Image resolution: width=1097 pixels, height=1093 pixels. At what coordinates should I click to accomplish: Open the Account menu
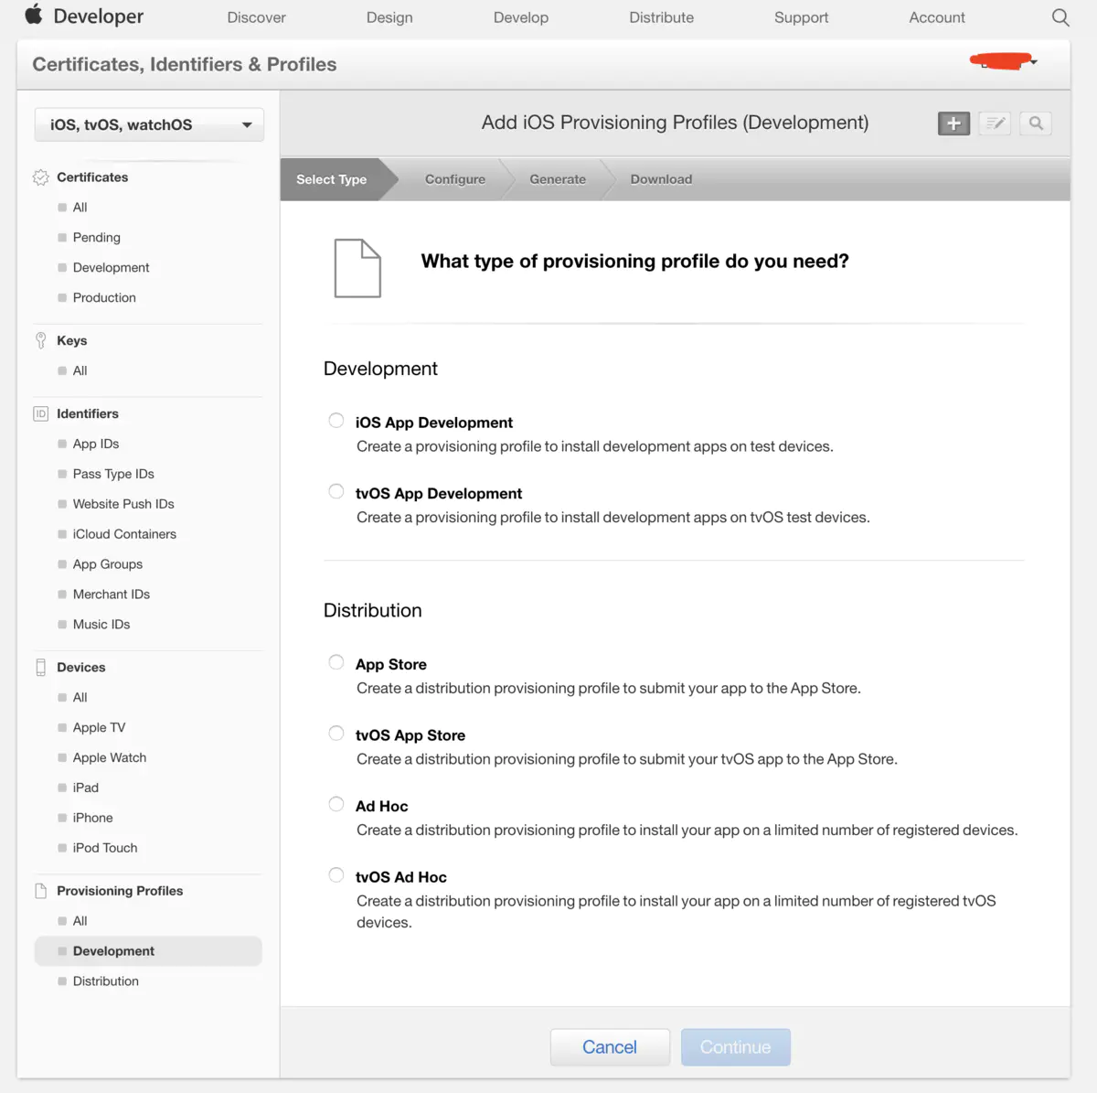937,17
